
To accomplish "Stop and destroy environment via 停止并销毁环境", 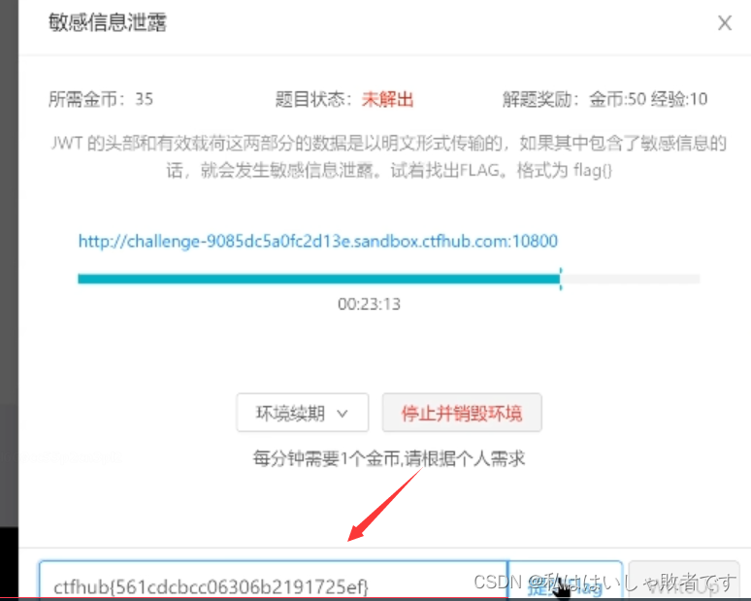I will [x=462, y=413].
